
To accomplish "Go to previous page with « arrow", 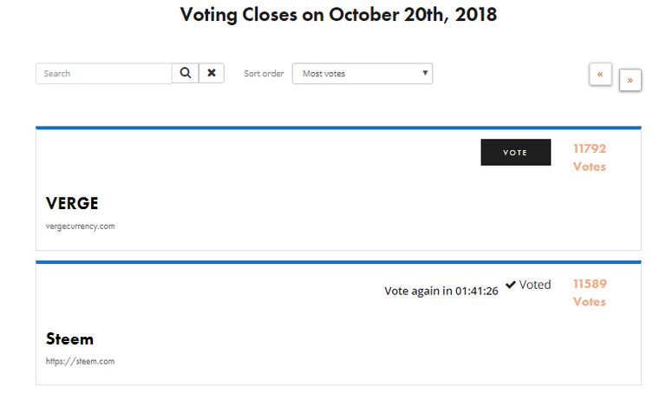I will coord(600,75).
